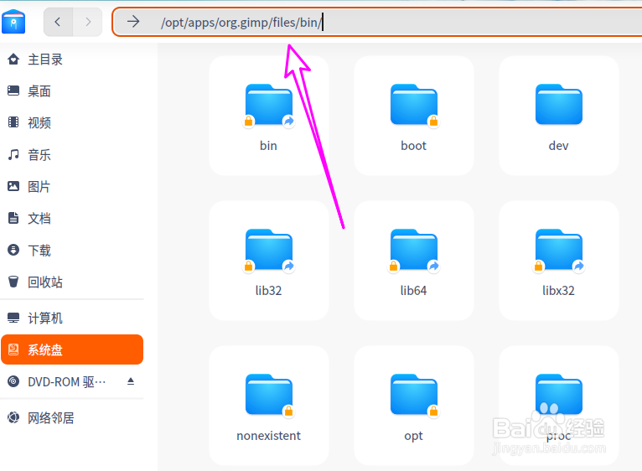Click the lib32 folder name label
Screen dimensions: 642x471
click(x=268, y=290)
